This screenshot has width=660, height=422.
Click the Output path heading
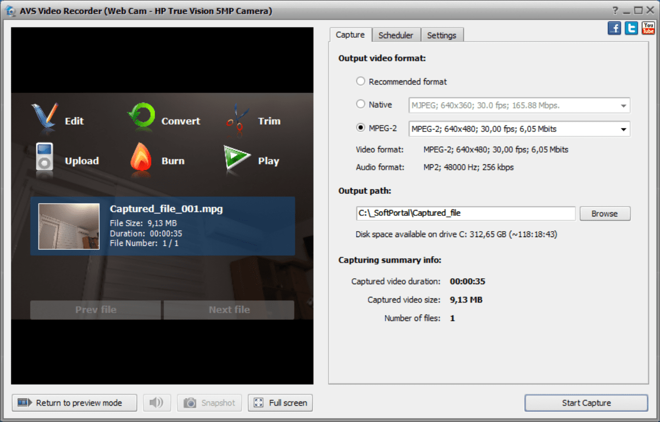point(365,191)
